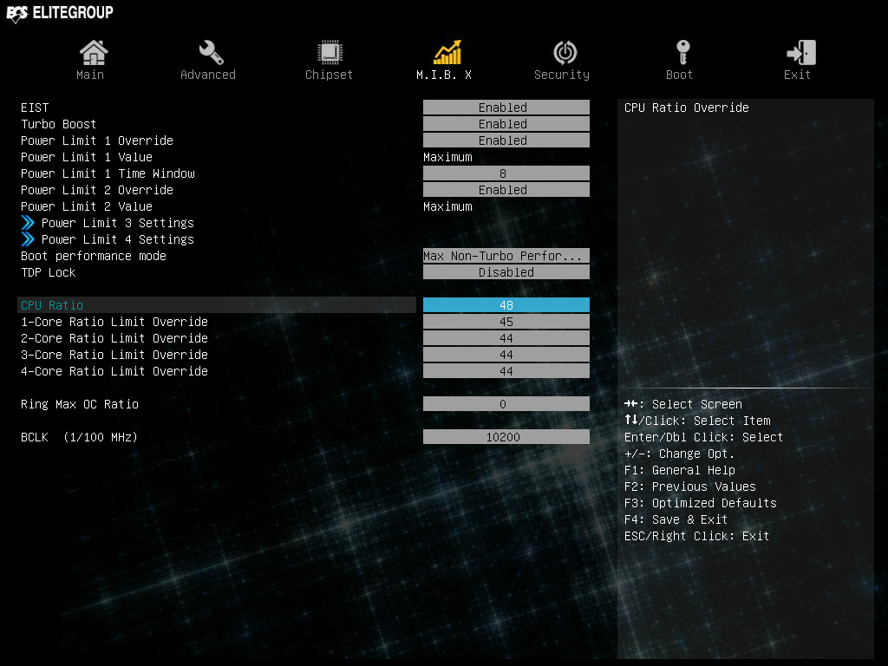Click Boot performance mode label
Viewport: 888px width, 666px height.
94,256
